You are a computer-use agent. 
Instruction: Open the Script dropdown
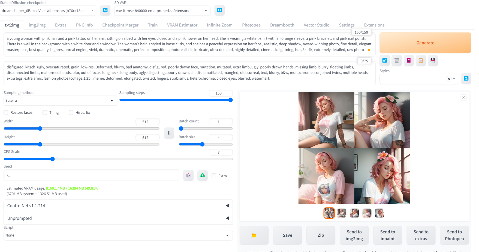click(x=118, y=235)
